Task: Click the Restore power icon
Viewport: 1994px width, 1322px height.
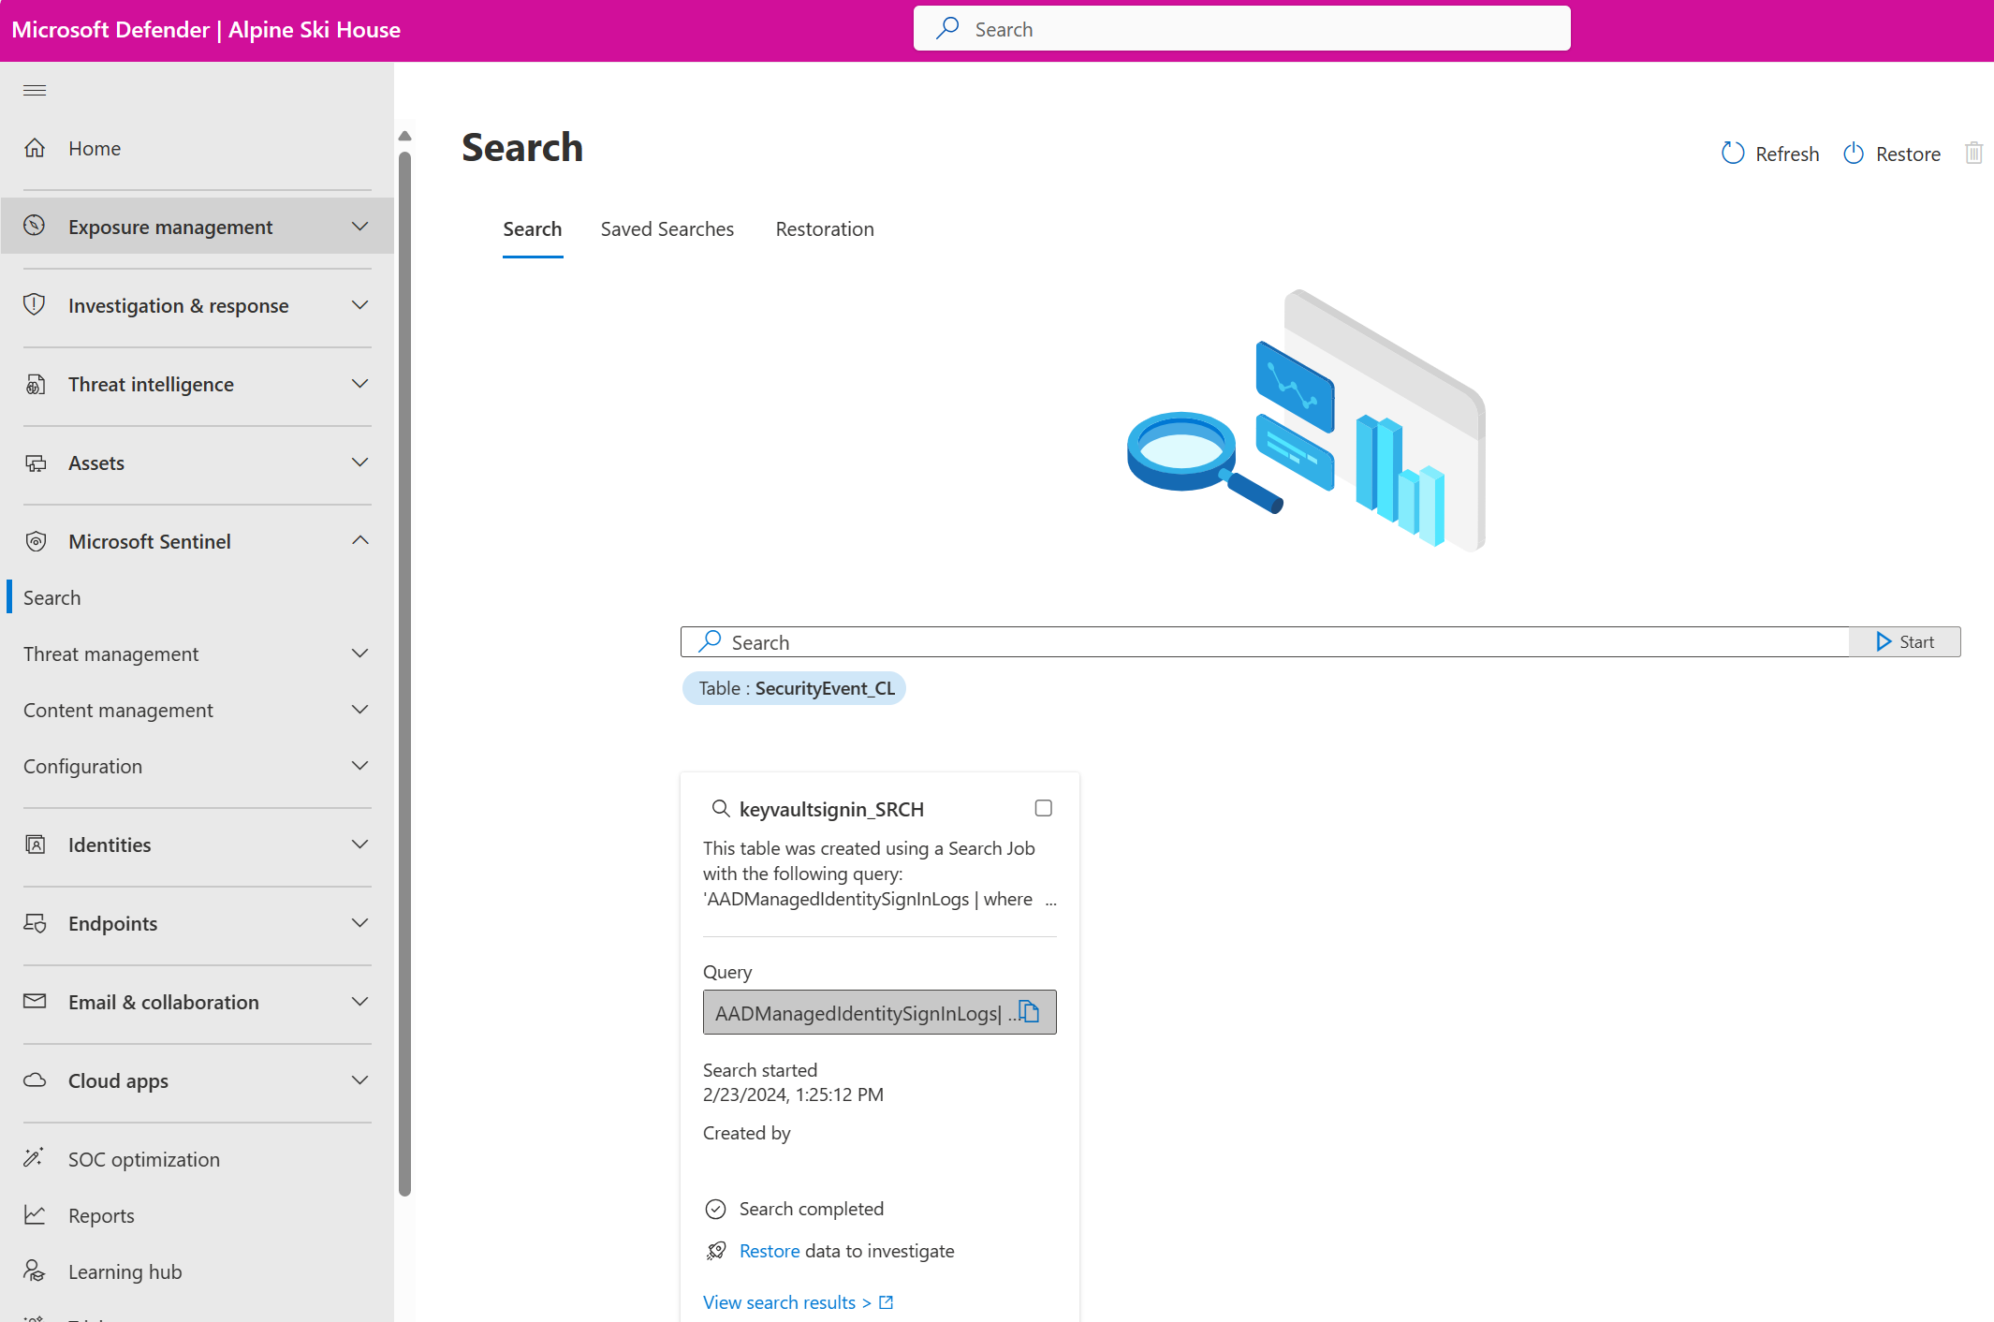Action: (x=1854, y=154)
